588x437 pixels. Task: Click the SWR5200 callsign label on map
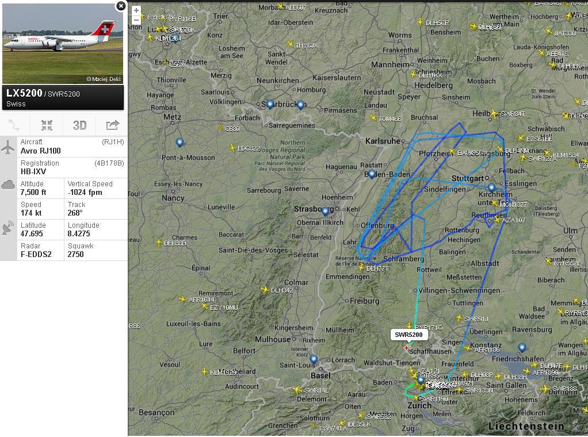[408, 334]
